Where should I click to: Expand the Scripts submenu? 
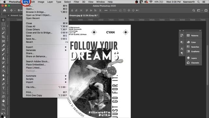(x=46, y=79)
